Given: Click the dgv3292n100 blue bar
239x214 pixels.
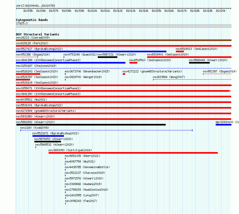Looking at the screenshot, I should pos(223,125).
